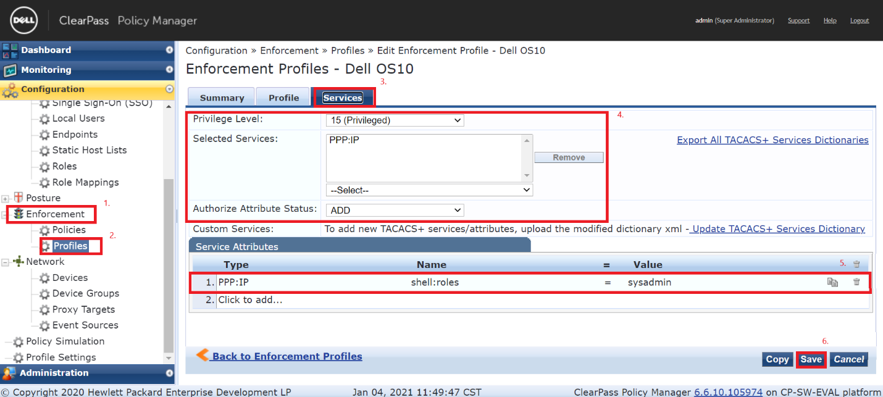Open the Authorize Attribute Status dropdown

click(x=395, y=211)
